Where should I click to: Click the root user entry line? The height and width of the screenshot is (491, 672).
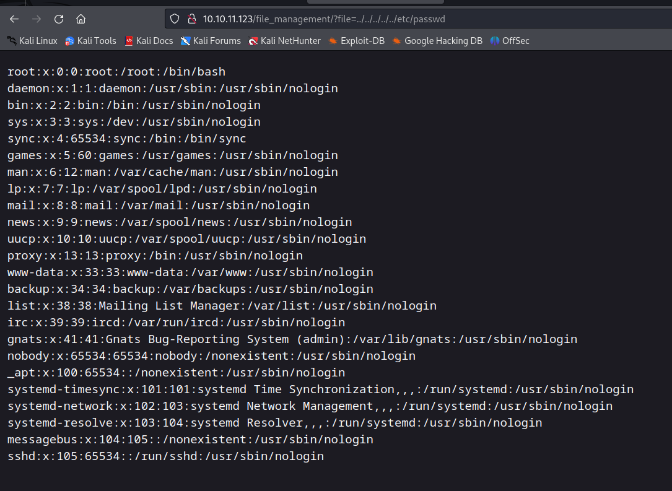pos(116,72)
